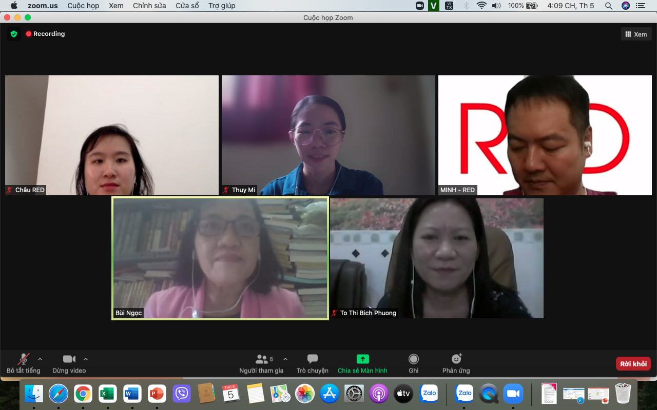The height and width of the screenshot is (410, 657).
Task: Open Chỉnh sửa menu
Action: pyautogui.click(x=149, y=6)
